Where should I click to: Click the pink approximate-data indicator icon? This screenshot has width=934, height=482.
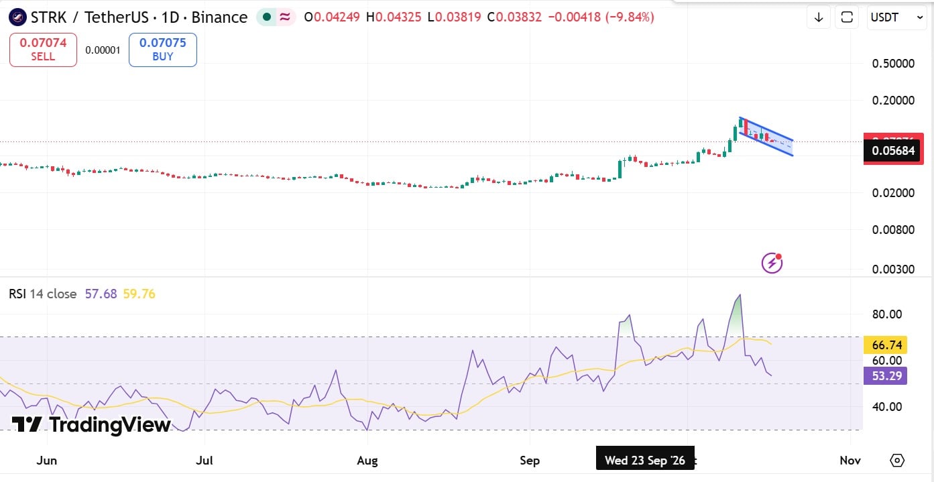285,17
